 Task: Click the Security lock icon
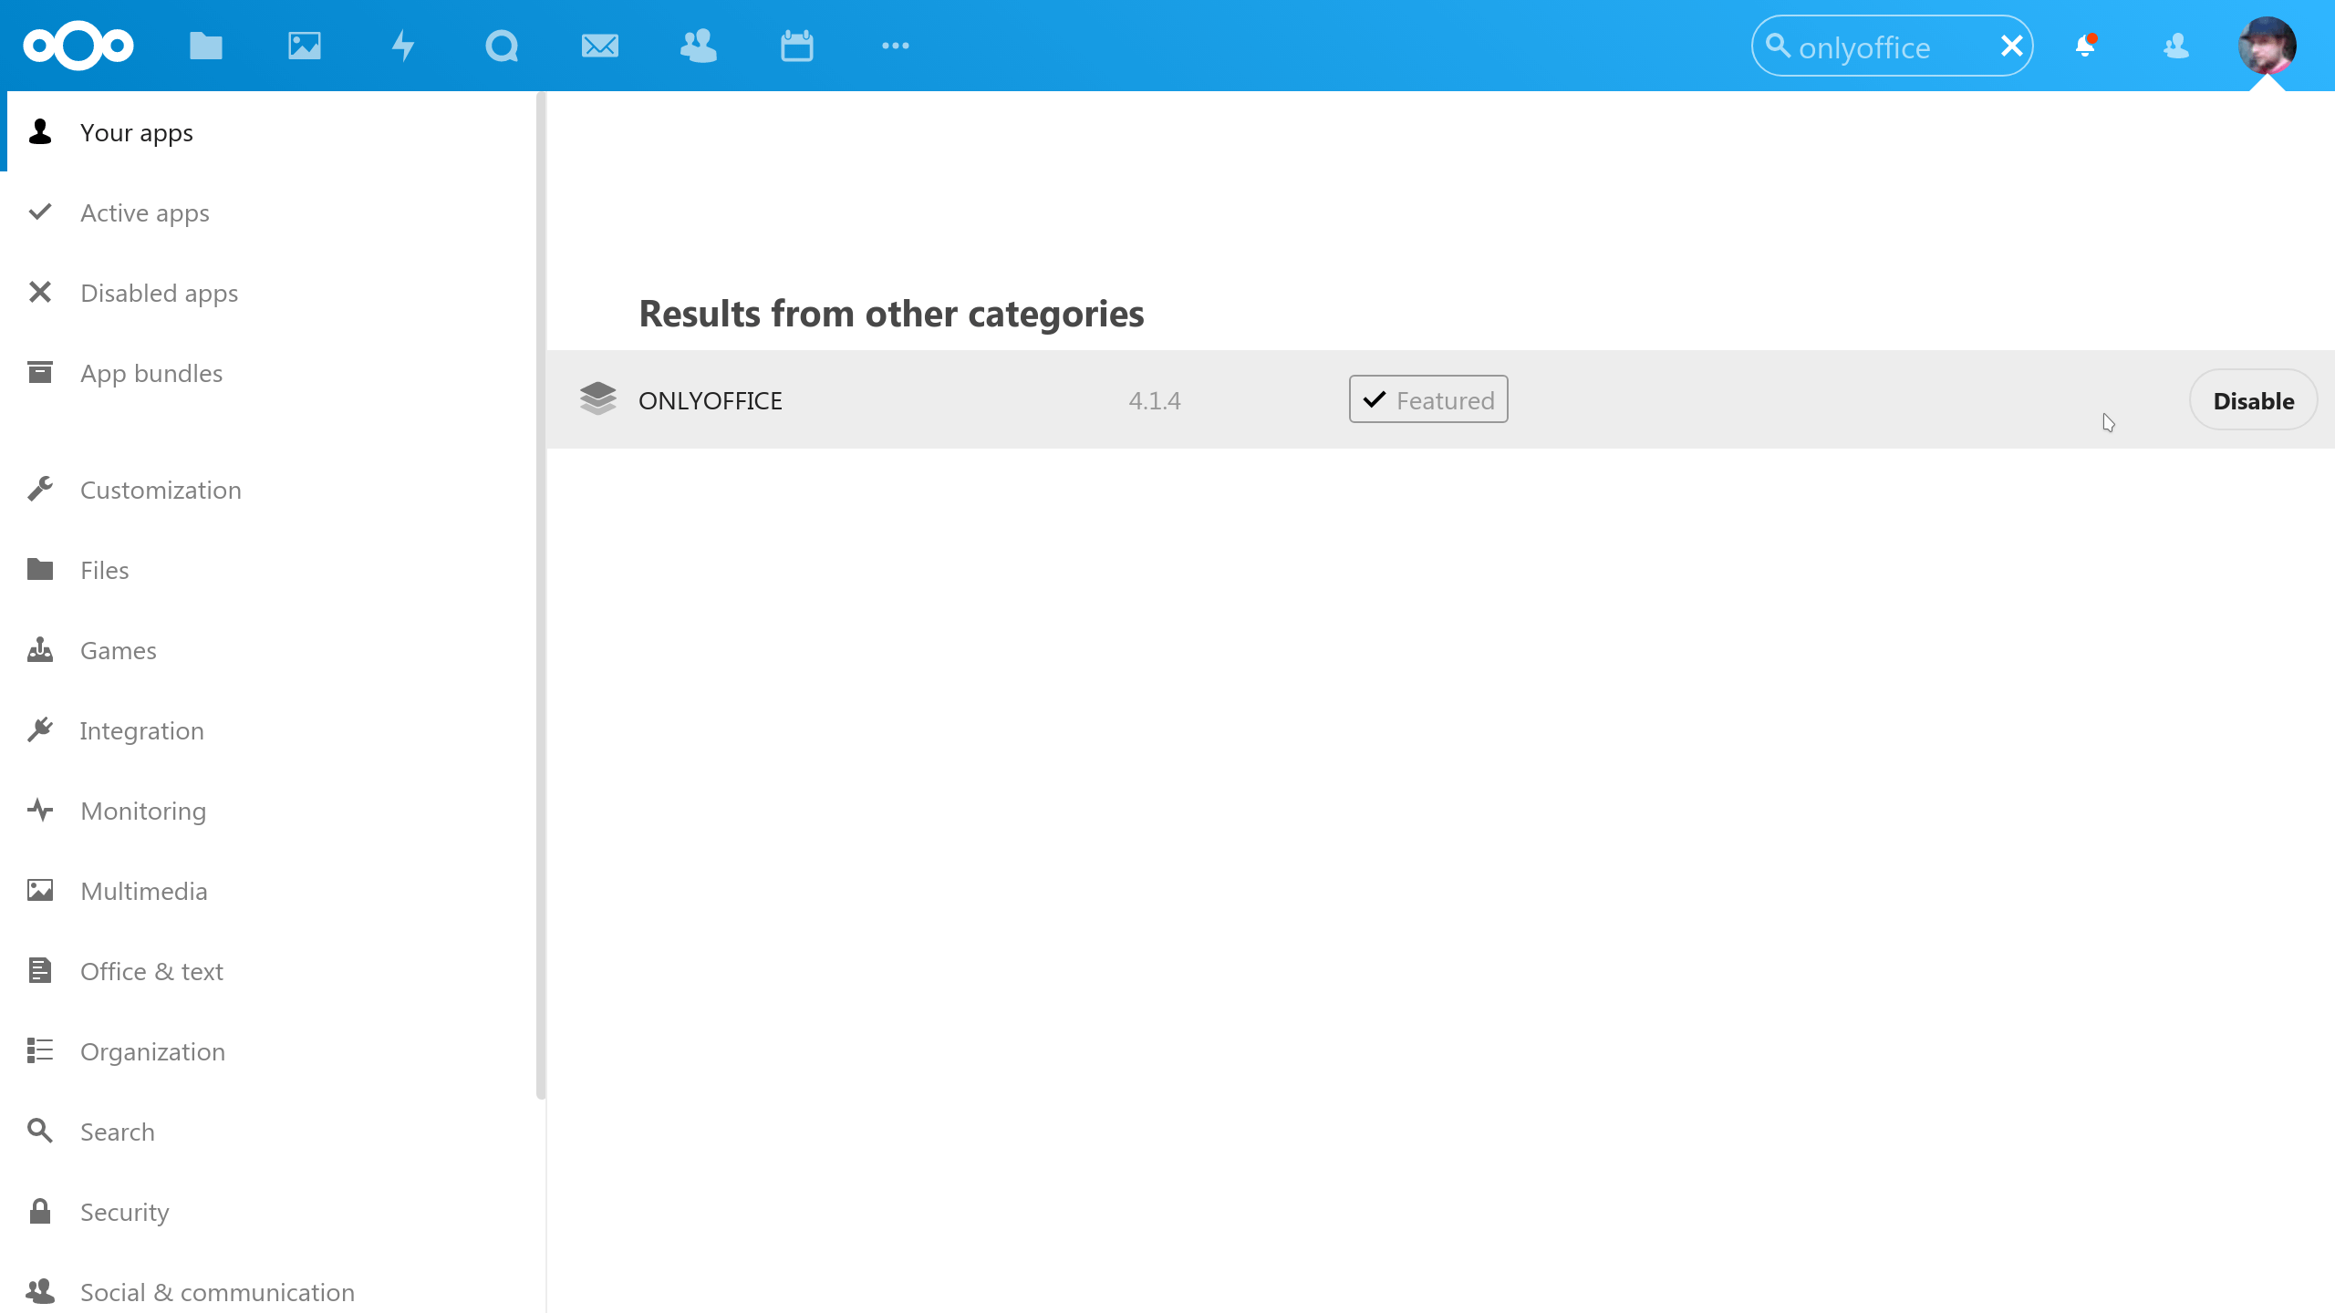[x=40, y=1211]
